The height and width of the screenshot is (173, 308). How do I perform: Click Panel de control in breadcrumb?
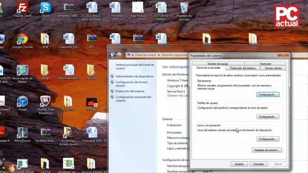pyautogui.click(x=145, y=55)
